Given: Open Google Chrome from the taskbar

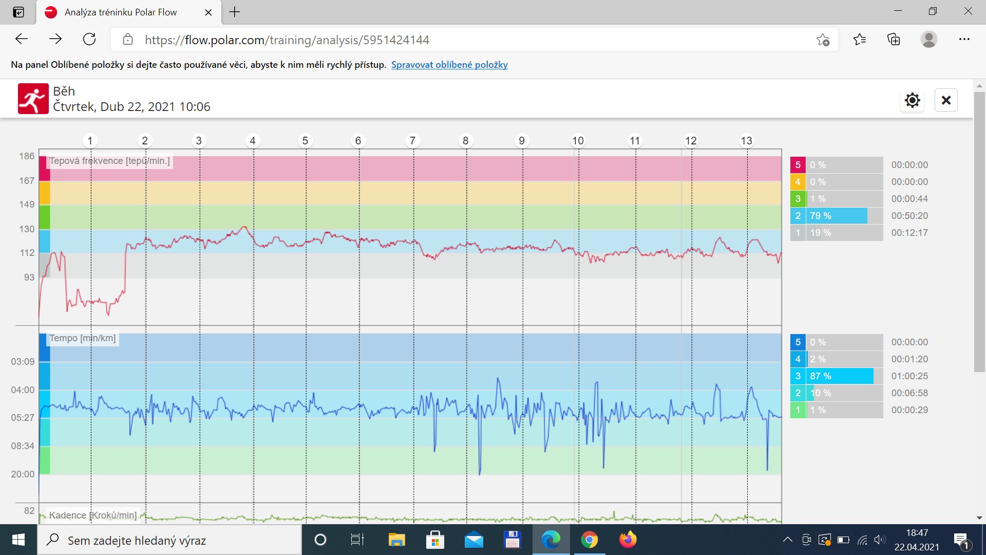Looking at the screenshot, I should click(589, 540).
